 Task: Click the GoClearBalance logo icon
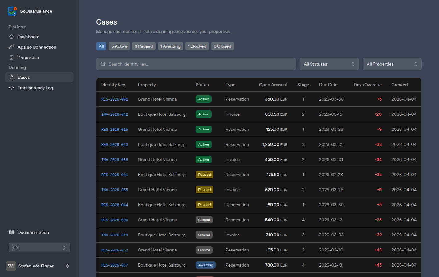pyautogui.click(x=12, y=11)
